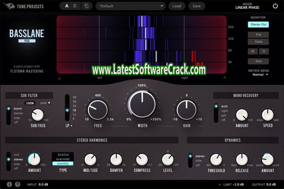Click the SUB FREQ knob
284x189 pixels.
click(x=37, y=115)
